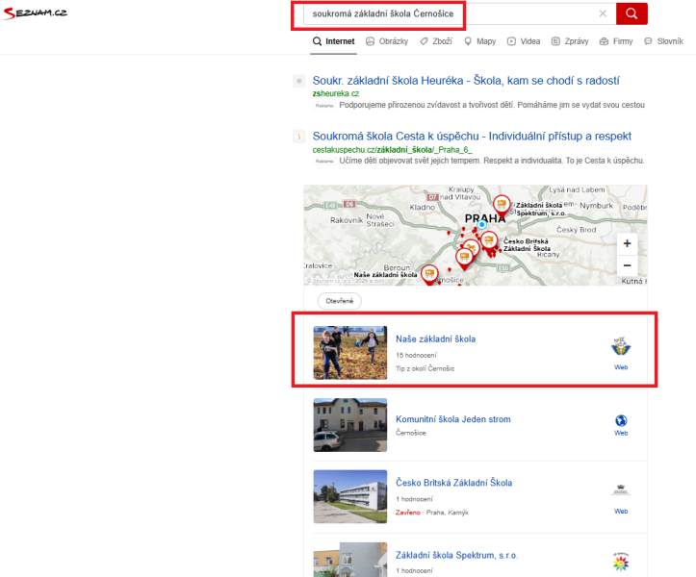Go to the Firmy tab
Viewport: 696px width, 577px height.
616,41
